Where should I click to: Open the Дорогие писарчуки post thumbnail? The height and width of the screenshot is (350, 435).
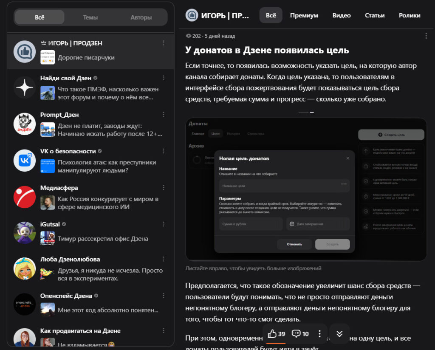click(48, 57)
